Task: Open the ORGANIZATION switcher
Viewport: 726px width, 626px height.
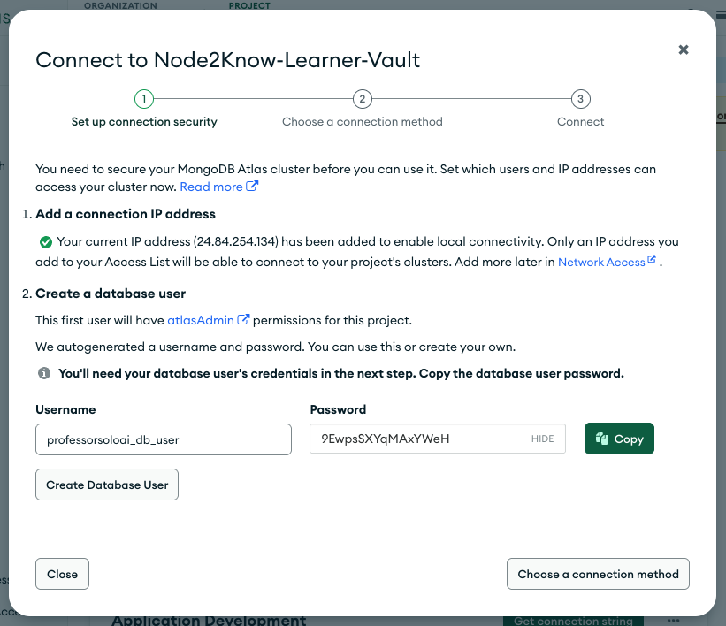Action: pyautogui.click(x=120, y=5)
